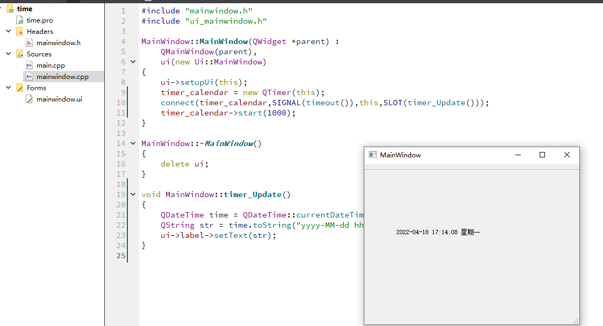
Task: Click delete ui statement
Action: tap(184, 164)
